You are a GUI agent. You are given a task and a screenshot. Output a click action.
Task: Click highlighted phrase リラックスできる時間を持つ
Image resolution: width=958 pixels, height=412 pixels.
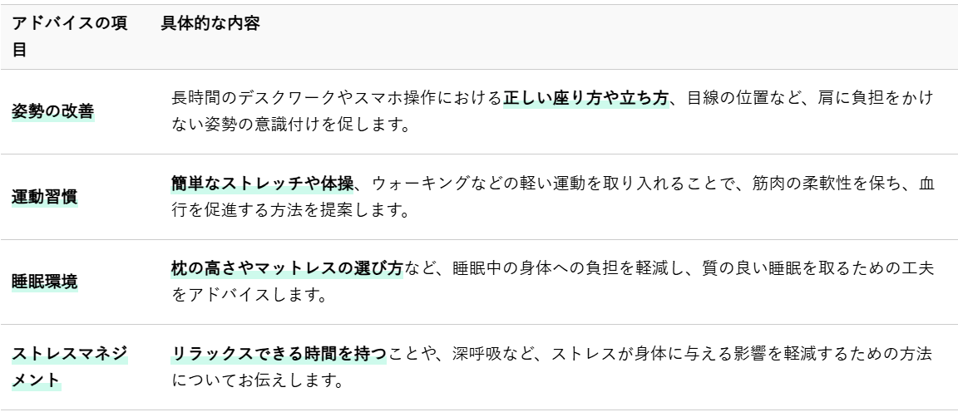[x=279, y=354]
